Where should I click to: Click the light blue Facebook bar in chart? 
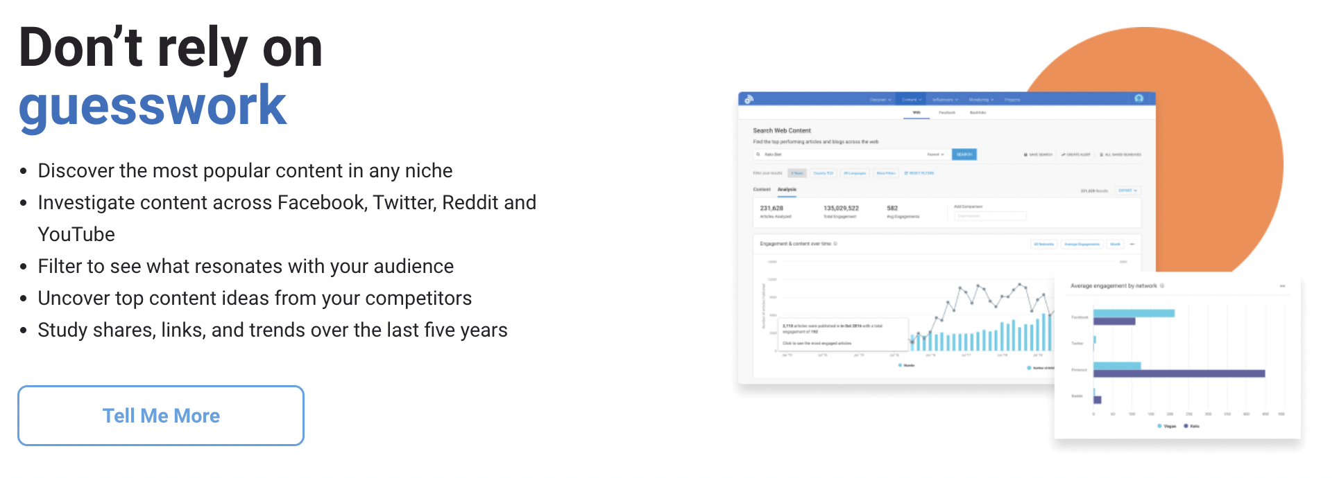pyautogui.click(x=1134, y=313)
